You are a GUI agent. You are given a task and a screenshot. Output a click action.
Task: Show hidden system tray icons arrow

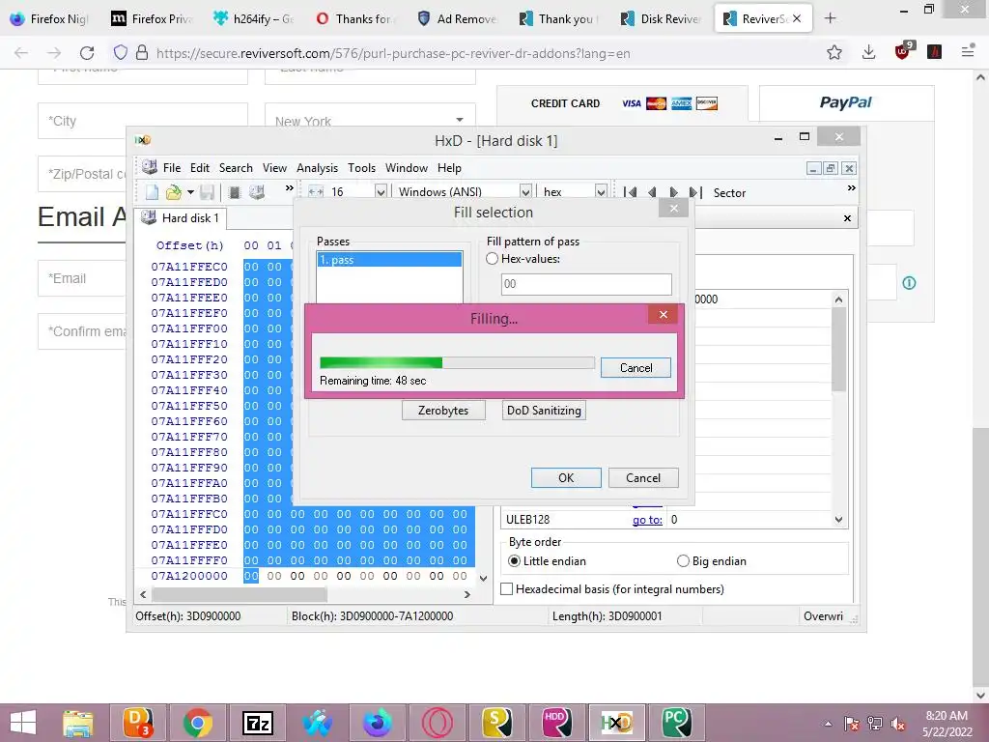pos(828,724)
